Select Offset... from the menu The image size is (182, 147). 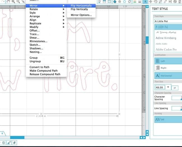pyautogui.click(x=46, y=30)
